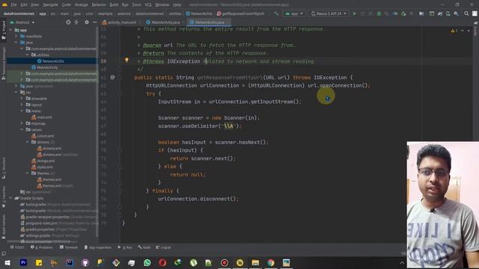The image size is (479, 269).
Task: Open the Terminal tool window
Action: click(x=69, y=247)
